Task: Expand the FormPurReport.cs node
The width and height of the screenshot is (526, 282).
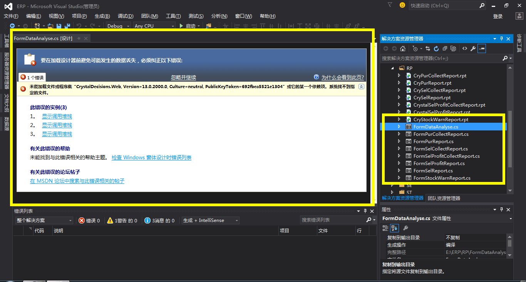Action: [399, 142]
